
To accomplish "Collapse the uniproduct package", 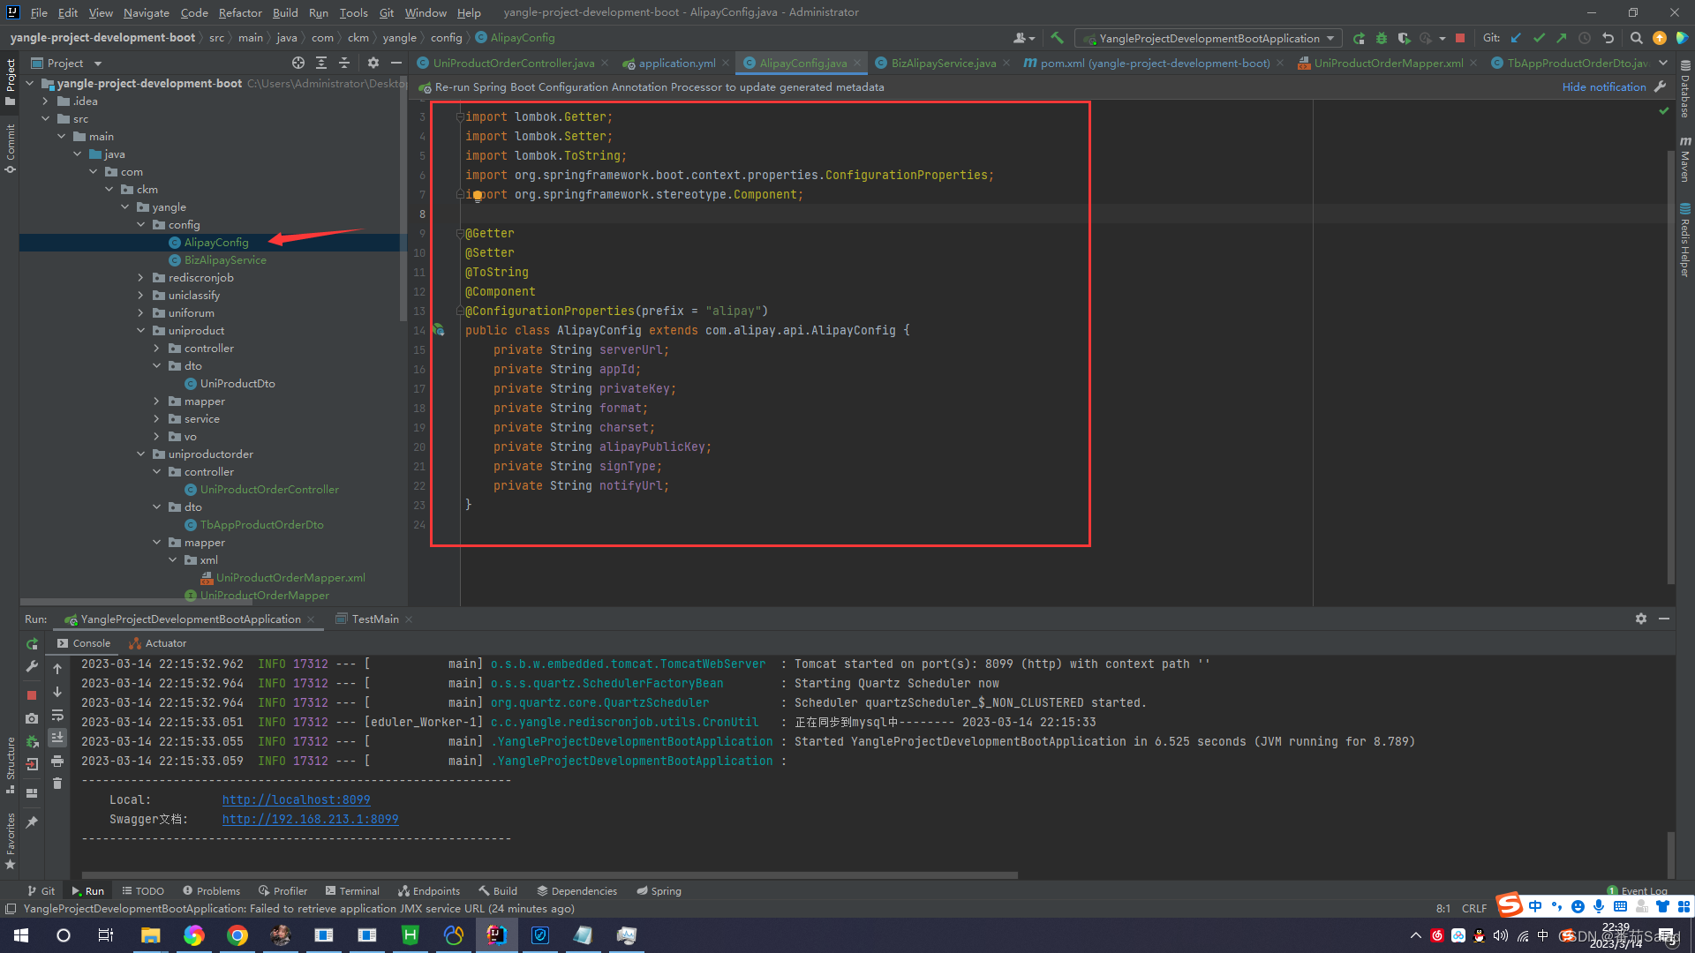I will click(141, 330).
